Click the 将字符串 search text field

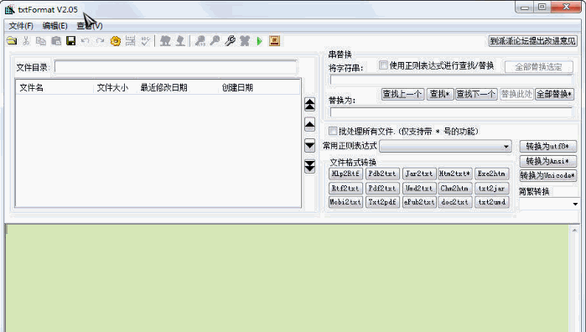(452, 80)
